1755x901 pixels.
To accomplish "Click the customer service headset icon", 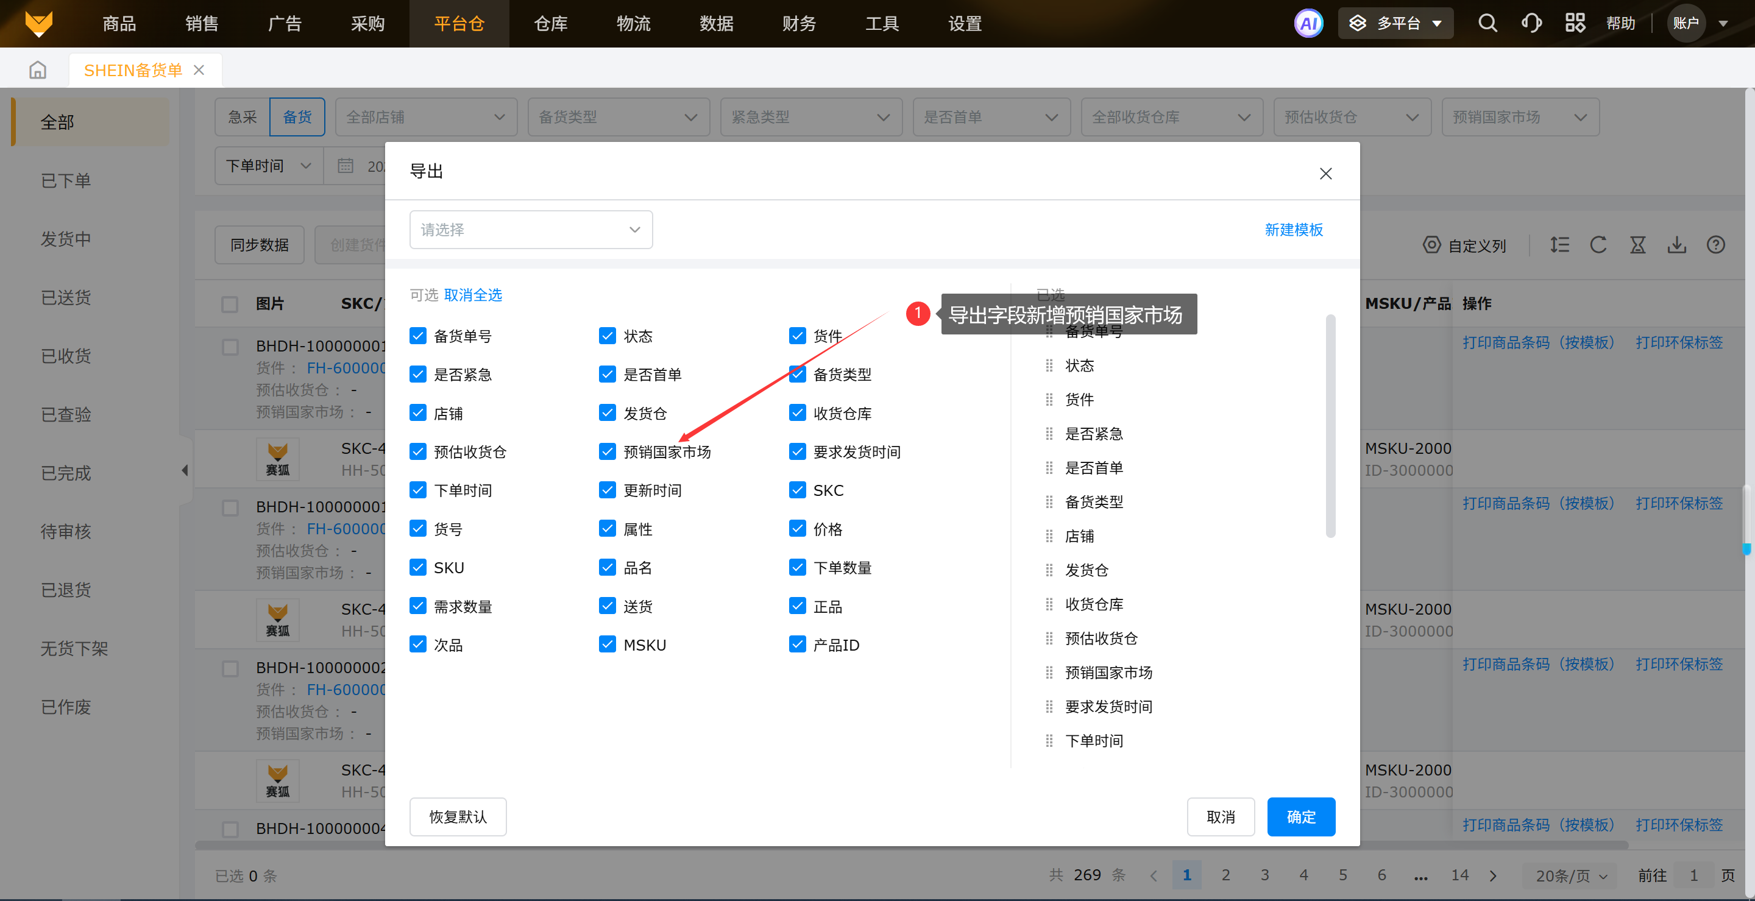I will point(1531,24).
